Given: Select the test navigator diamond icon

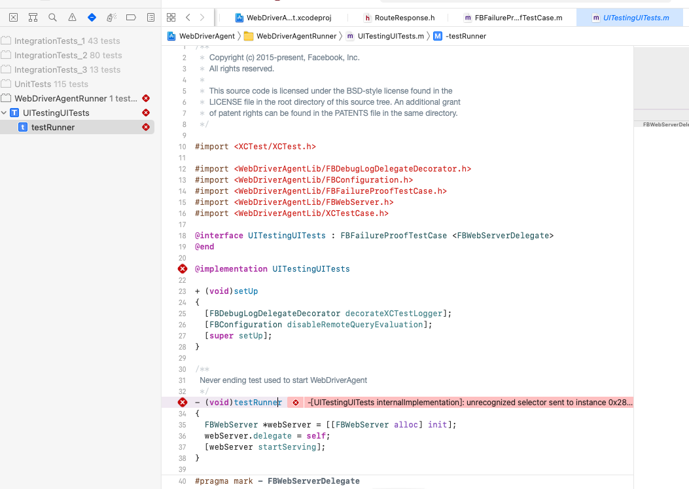Looking at the screenshot, I should coord(92,18).
